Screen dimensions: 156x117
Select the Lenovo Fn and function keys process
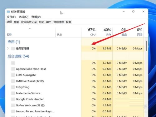[x=75, y=111]
